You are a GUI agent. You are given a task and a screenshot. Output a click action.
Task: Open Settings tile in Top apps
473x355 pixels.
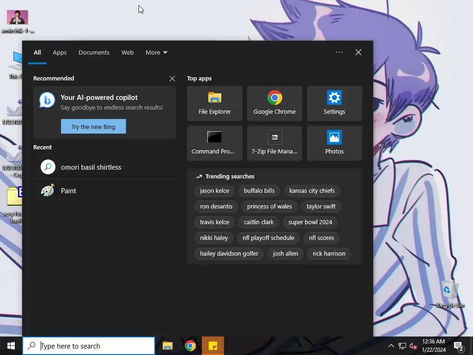(334, 104)
